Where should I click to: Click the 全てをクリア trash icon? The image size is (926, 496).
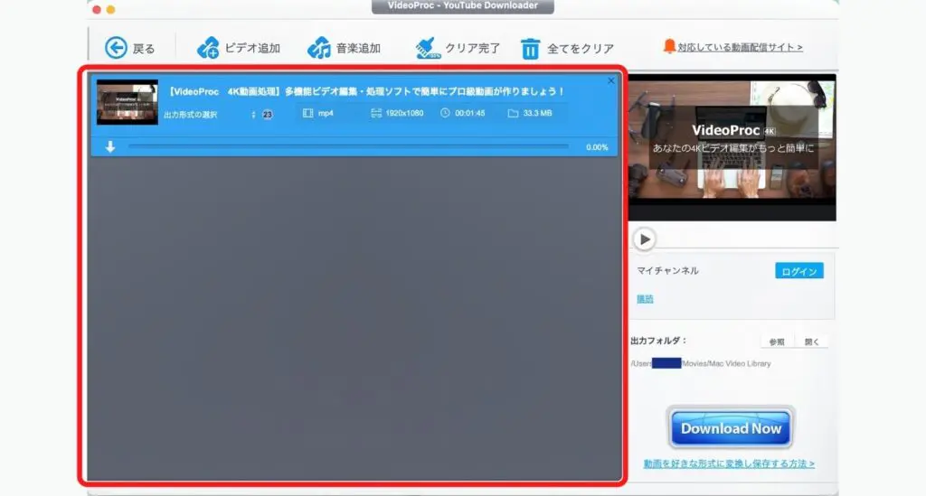click(530, 49)
